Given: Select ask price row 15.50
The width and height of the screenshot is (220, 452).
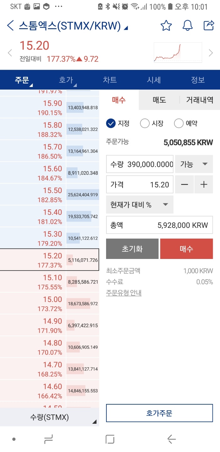Looking at the screenshot, I should 50,195.
